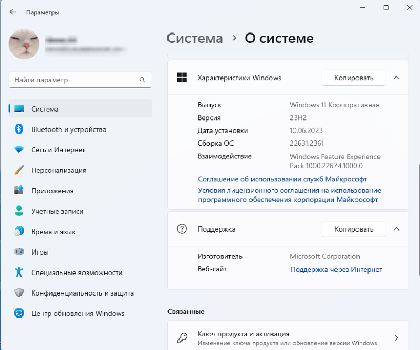Click the Взаимодействие label
This screenshot has width=420, height=350.
click(x=225, y=156)
